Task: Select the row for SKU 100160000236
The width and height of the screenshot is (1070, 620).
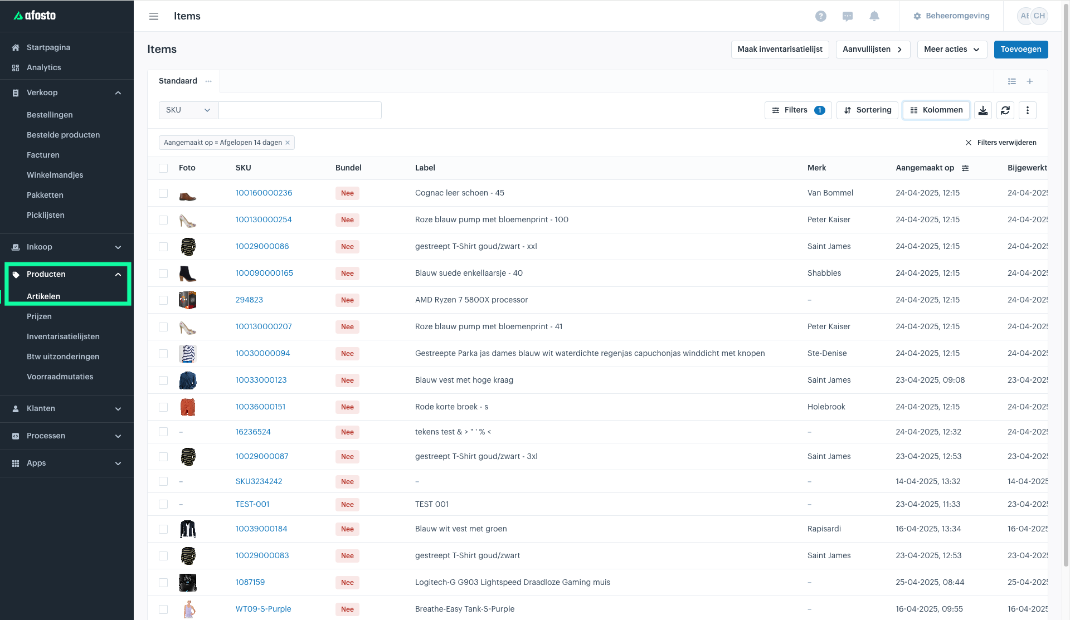Action: coord(163,193)
